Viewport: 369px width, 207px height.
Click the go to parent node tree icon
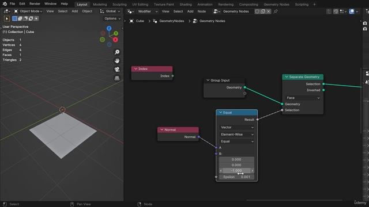pos(329,11)
